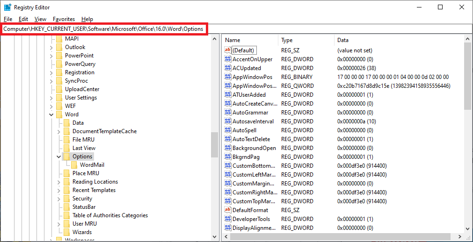
Task: Click the AutoTextDelete value icon
Action: click(227, 139)
